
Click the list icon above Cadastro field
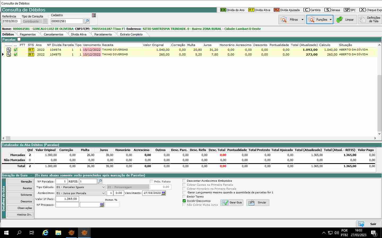[94, 15]
